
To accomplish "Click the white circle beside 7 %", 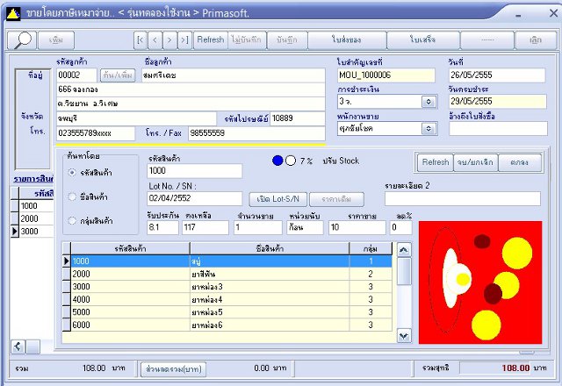I will [291, 161].
